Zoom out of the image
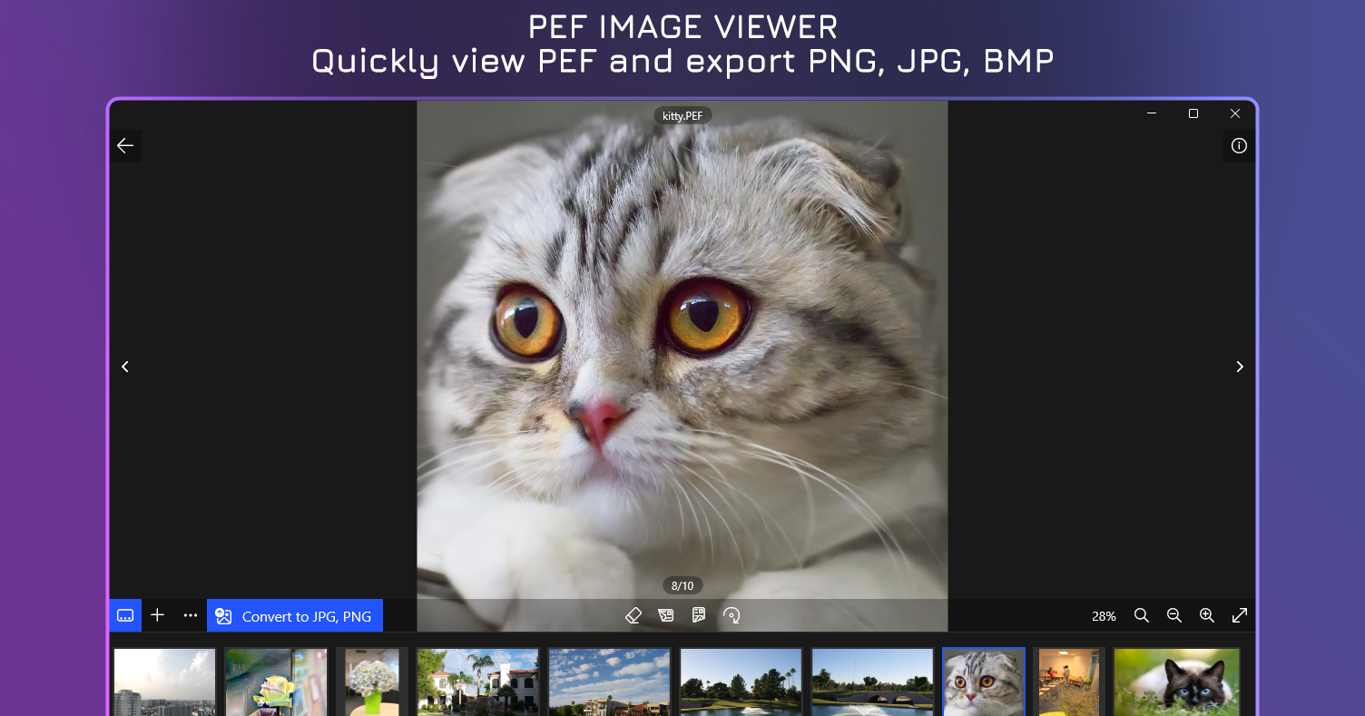This screenshot has height=716, width=1365. [1174, 615]
